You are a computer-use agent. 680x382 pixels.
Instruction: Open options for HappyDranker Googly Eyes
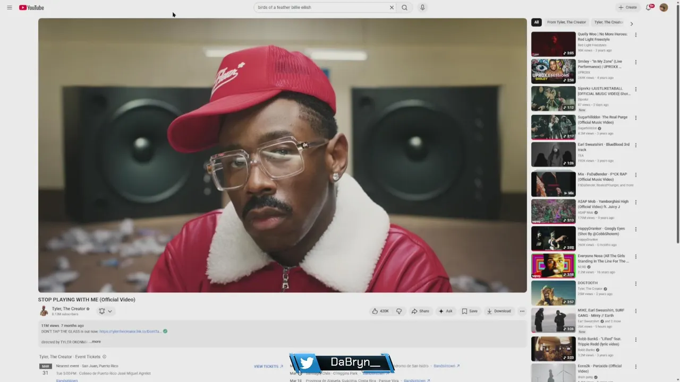tap(635, 229)
